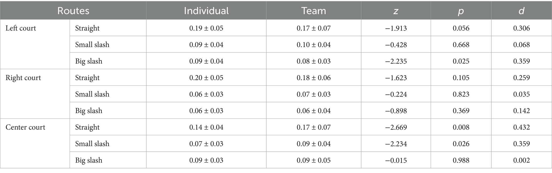Viewport: 552px width, 173px height.
Task: Click the d value 0.432 cell
Action: tap(521, 127)
